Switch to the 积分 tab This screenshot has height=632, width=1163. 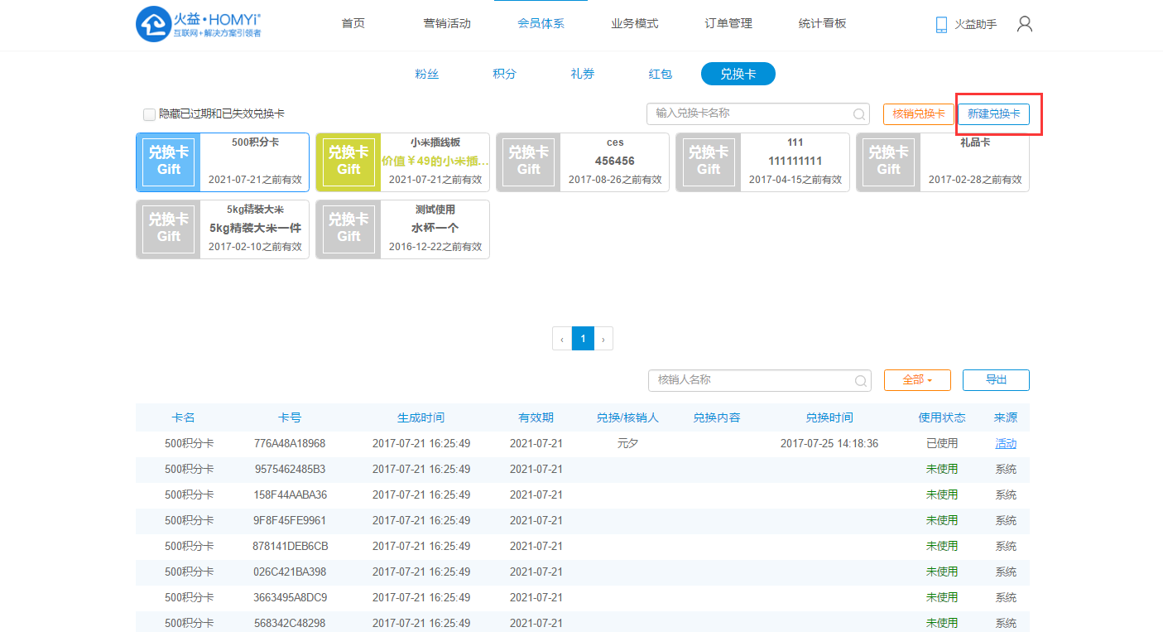click(504, 74)
